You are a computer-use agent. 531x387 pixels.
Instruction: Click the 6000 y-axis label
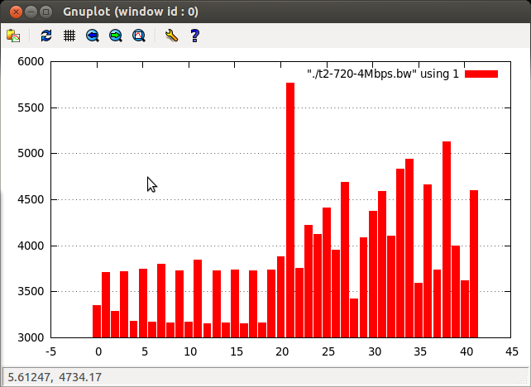pos(31,61)
